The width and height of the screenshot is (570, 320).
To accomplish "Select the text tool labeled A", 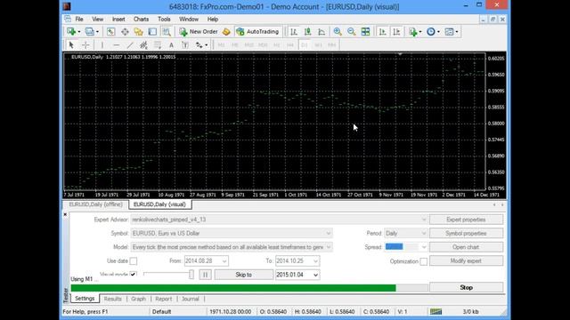I will point(171,45).
